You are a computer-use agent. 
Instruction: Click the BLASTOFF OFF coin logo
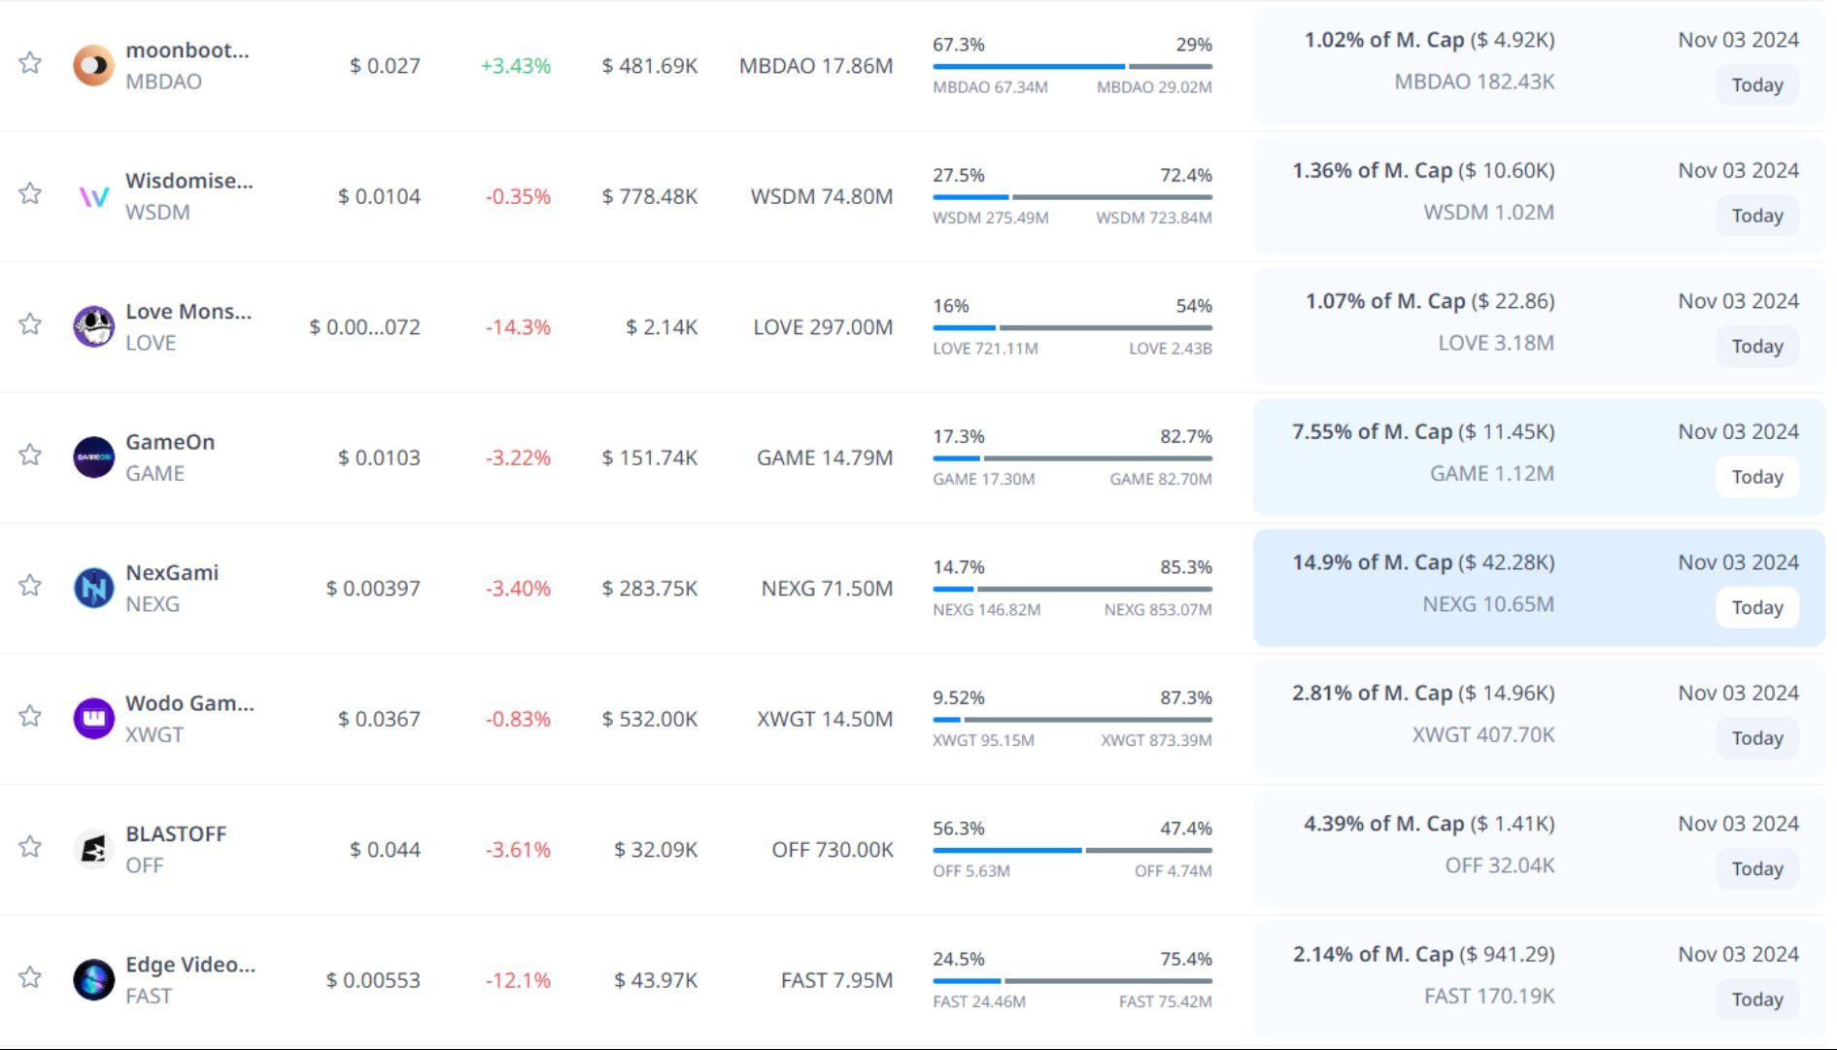pos(93,849)
